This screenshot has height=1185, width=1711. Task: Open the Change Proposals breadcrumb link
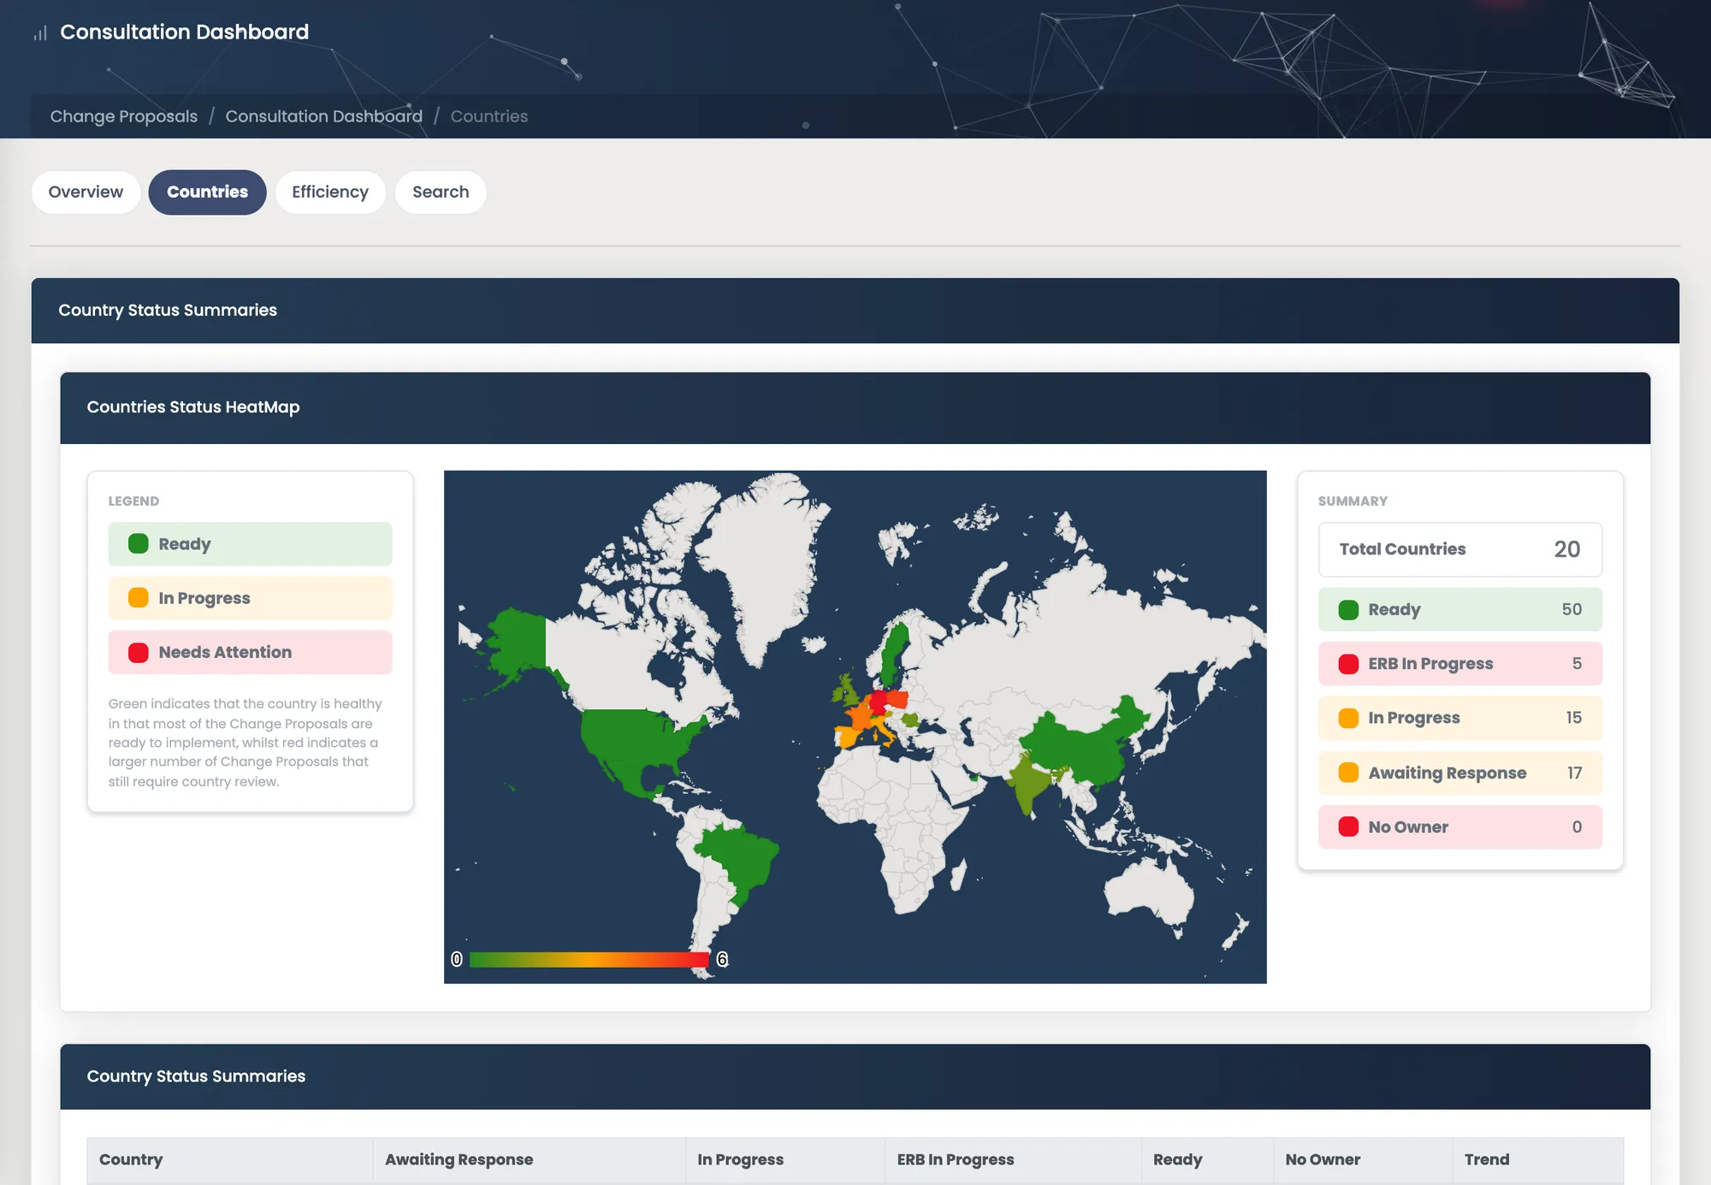click(123, 116)
